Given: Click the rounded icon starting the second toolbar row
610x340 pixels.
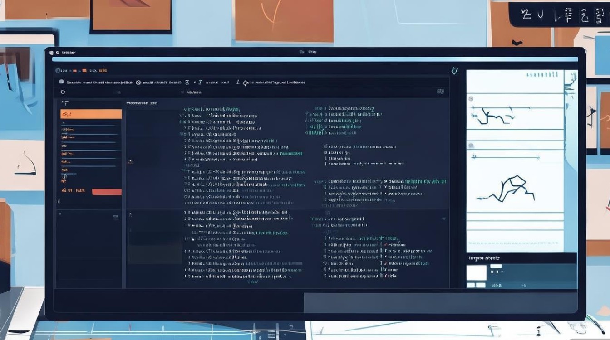Looking at the screenshot, I should pyautogui.click(x=62, y=82).
